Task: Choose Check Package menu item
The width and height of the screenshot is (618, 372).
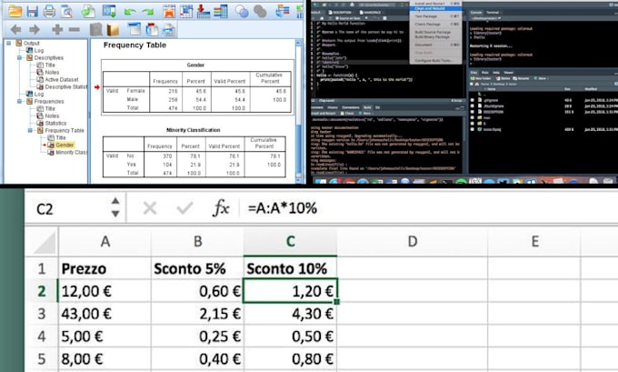Action: coord(435,24)
